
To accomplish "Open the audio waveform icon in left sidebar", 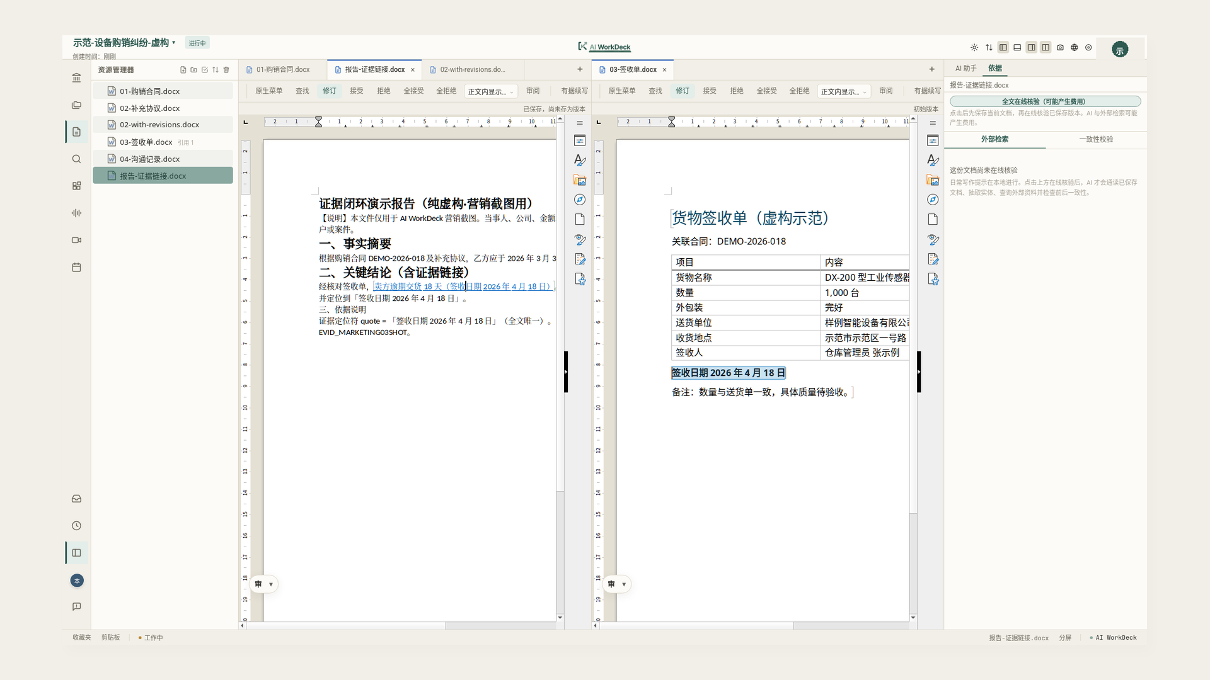I will click(76, 213).
